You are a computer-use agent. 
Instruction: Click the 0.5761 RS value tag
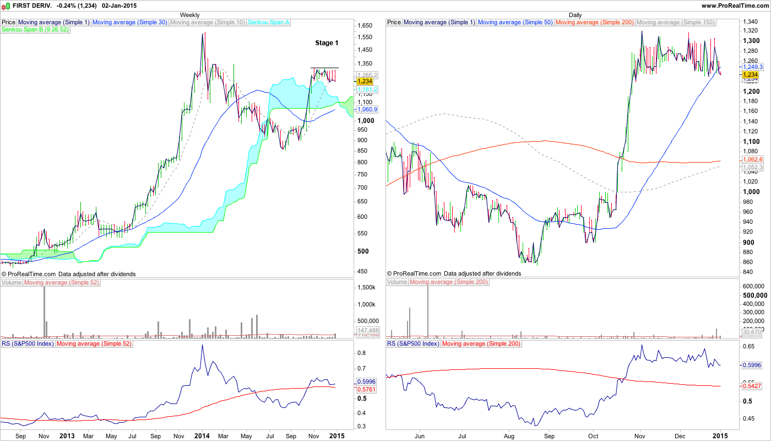367,389
